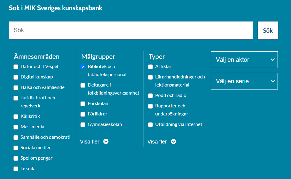This screenshot has height=179, width=291.
Task: Click the Typer heading
Action: tap(157, 56)
